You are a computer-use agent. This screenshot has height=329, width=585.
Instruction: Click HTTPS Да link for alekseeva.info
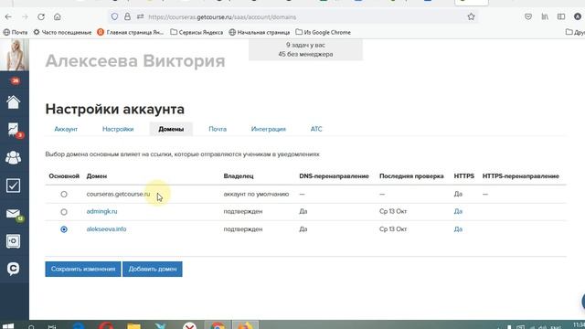(x=458, y=229)
